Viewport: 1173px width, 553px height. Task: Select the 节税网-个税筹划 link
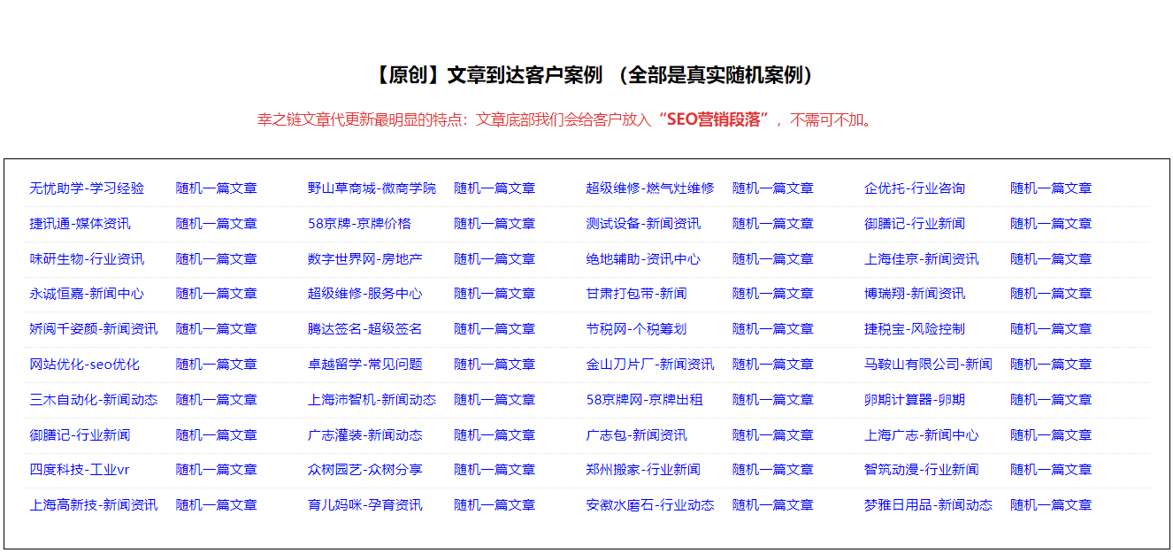[636, 329]
